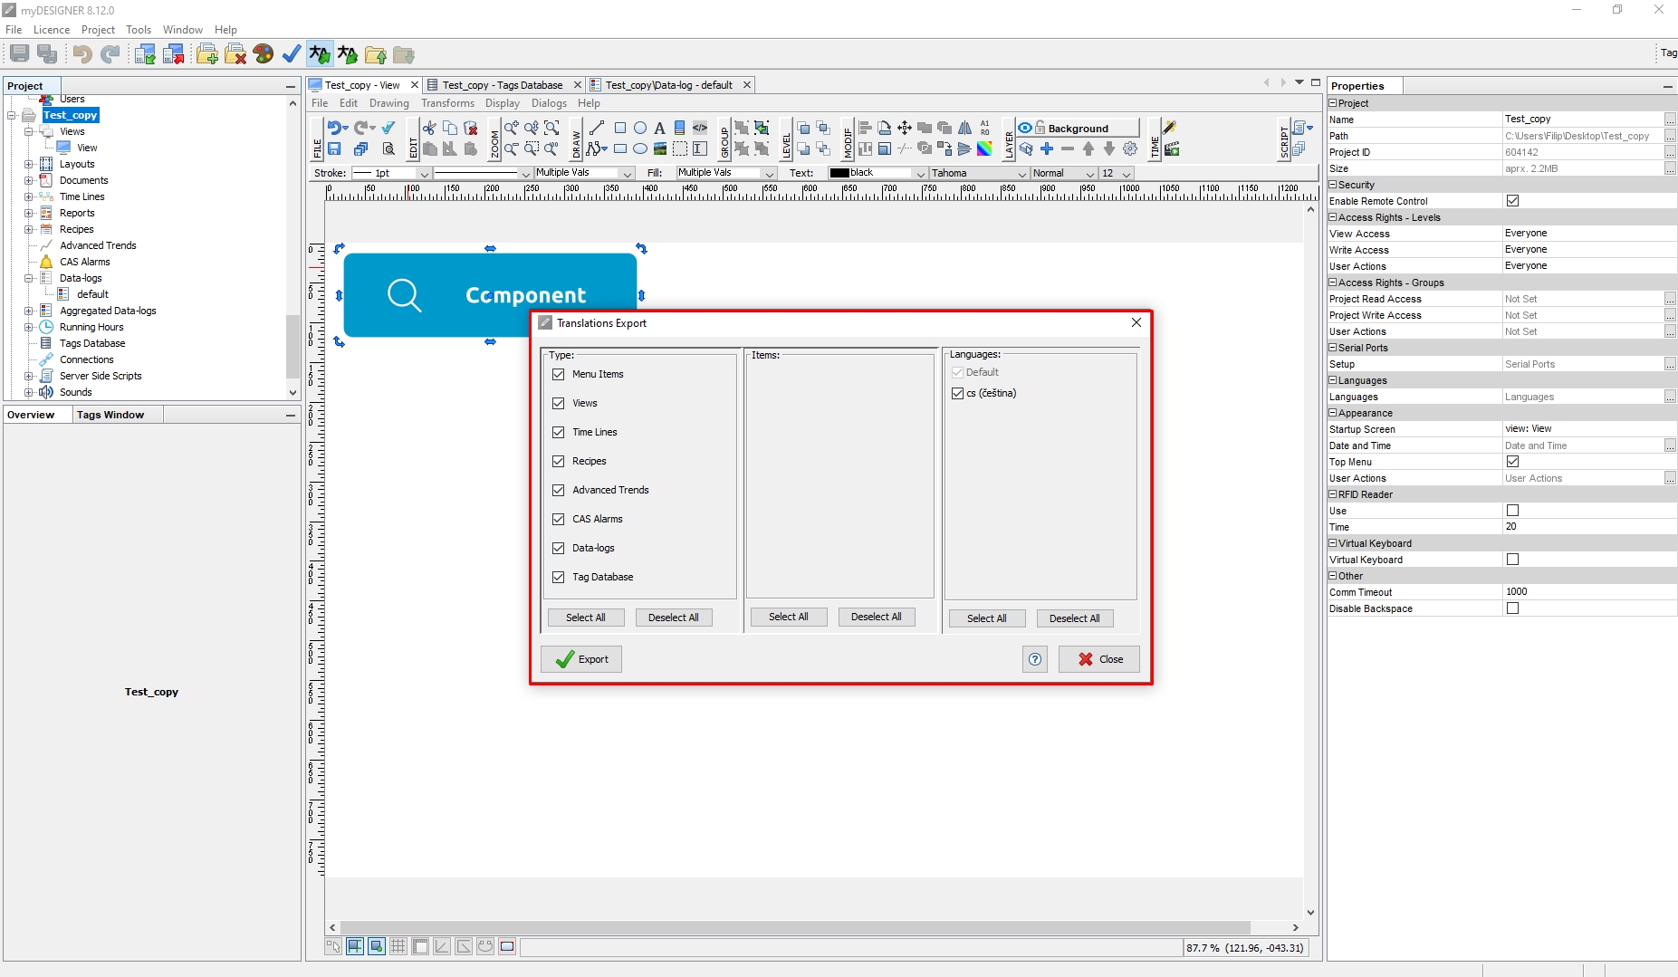Select the line drawing tool
The height and width of the screenshot is (977, 1678).
pyautogui.click(x=597, y=128)
